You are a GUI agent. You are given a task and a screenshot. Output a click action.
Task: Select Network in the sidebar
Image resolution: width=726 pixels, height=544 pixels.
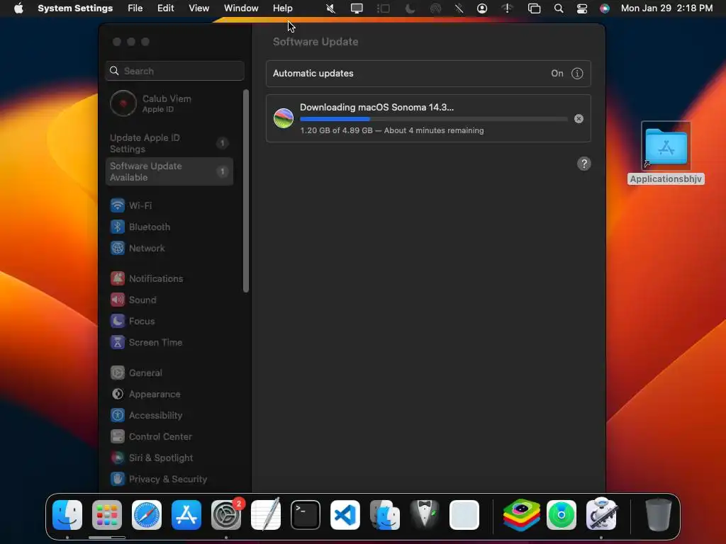138,248
